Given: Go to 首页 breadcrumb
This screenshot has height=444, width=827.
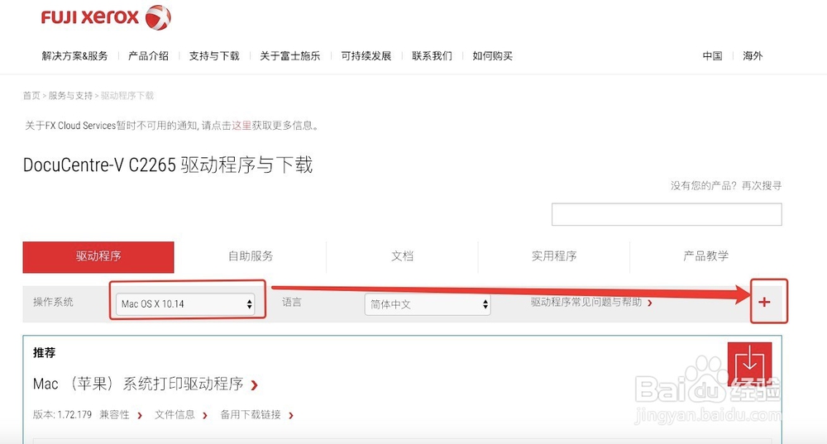Looking at the screenshot, I should pos(31,95).
